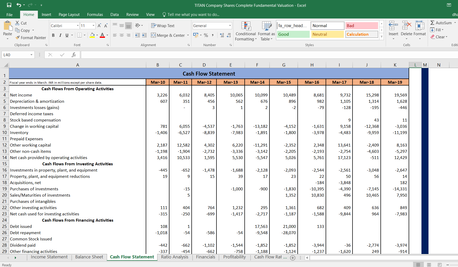Decrease decimal places
Viewport: 458px width, 267px height.
229,35
